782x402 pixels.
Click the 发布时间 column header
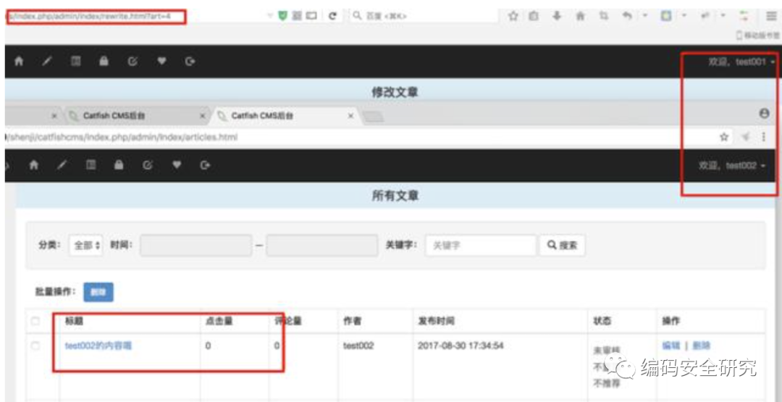(x=436, y=321)
